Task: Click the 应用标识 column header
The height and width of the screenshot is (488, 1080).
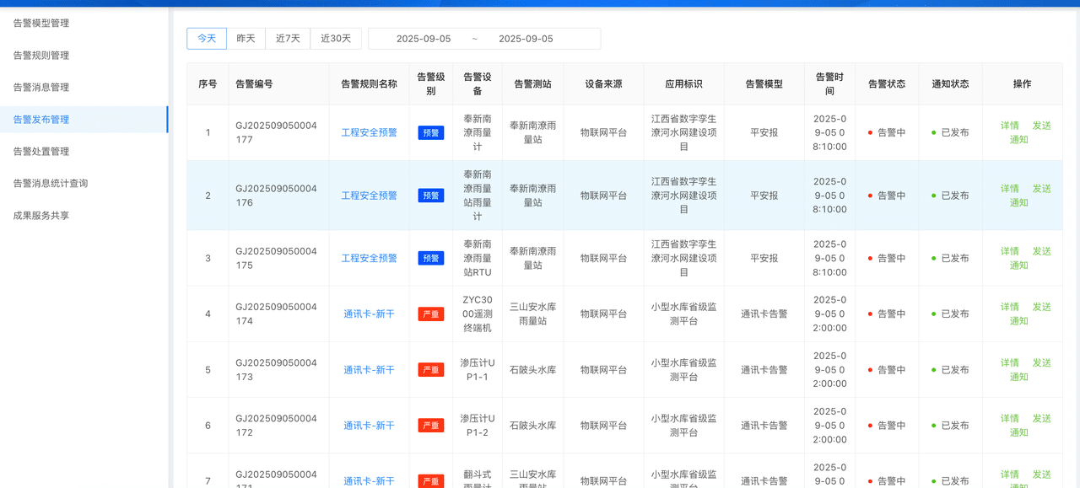Action: (683, 84)
